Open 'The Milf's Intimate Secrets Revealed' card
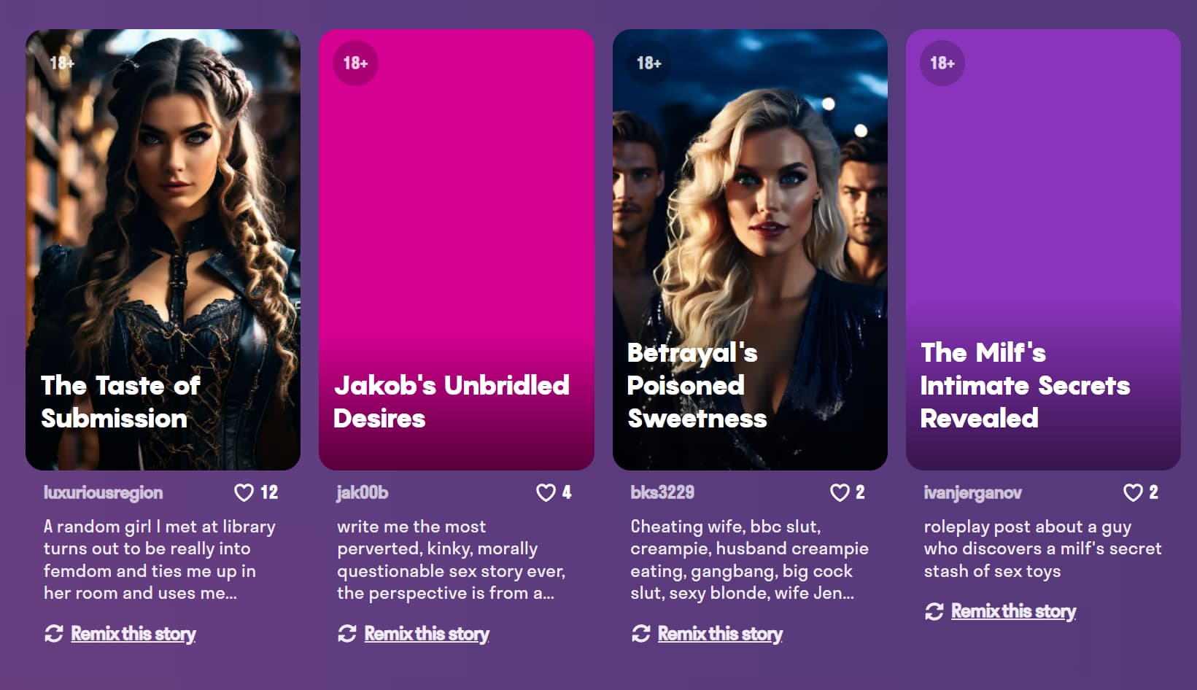Viewport: 1197px width, 690px height. 1043,249
